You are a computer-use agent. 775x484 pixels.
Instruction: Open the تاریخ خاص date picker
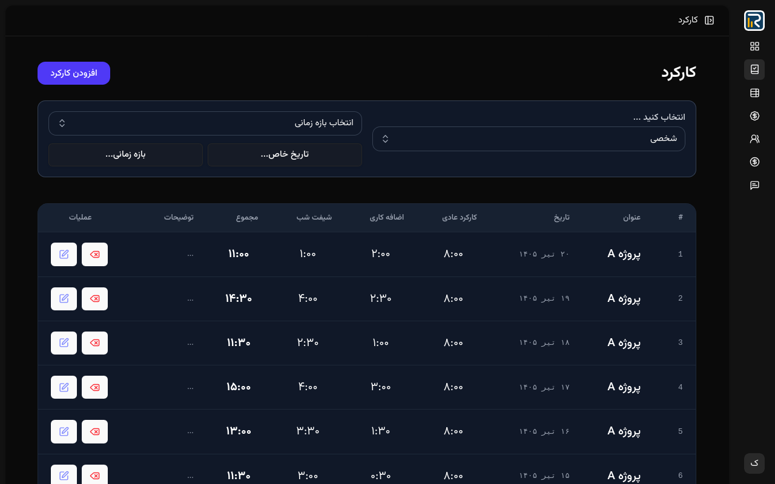coord(285,155)
